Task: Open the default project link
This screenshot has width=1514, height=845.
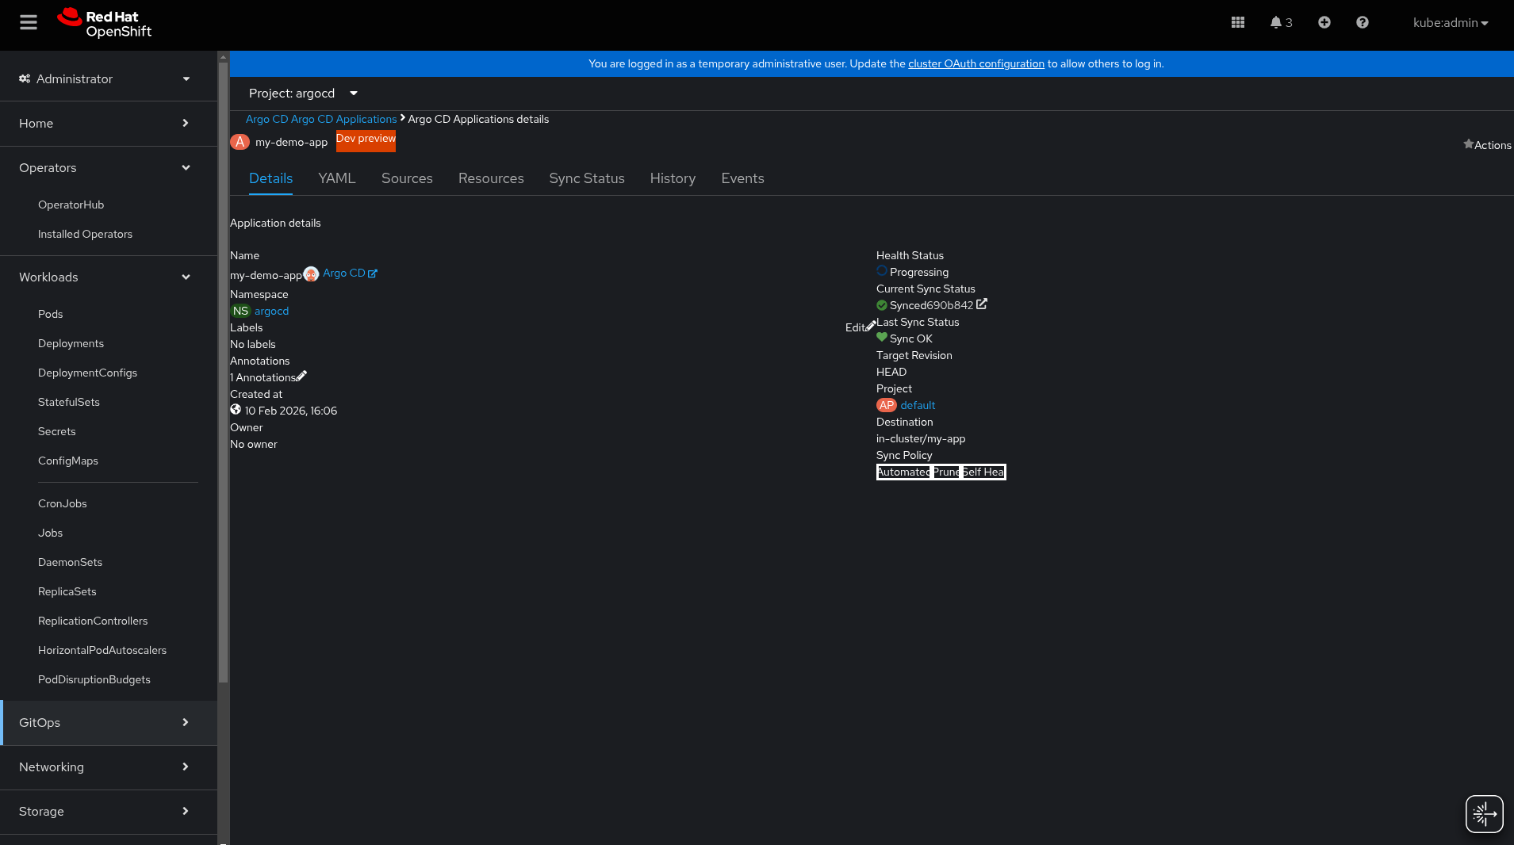Action: [918, 405]
